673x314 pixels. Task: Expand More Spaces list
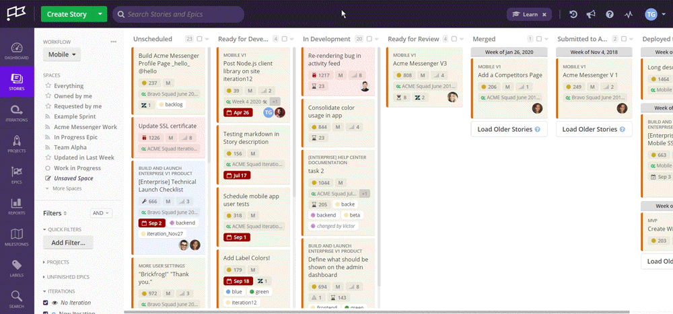(x=63, y=188)
